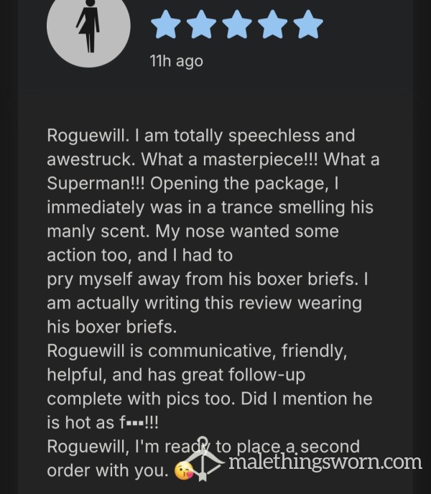The width and height of the screenshot is (431, 494).
Task: Click the line "Roguewill is communicative, friendly,"
Action: point(197,351)
